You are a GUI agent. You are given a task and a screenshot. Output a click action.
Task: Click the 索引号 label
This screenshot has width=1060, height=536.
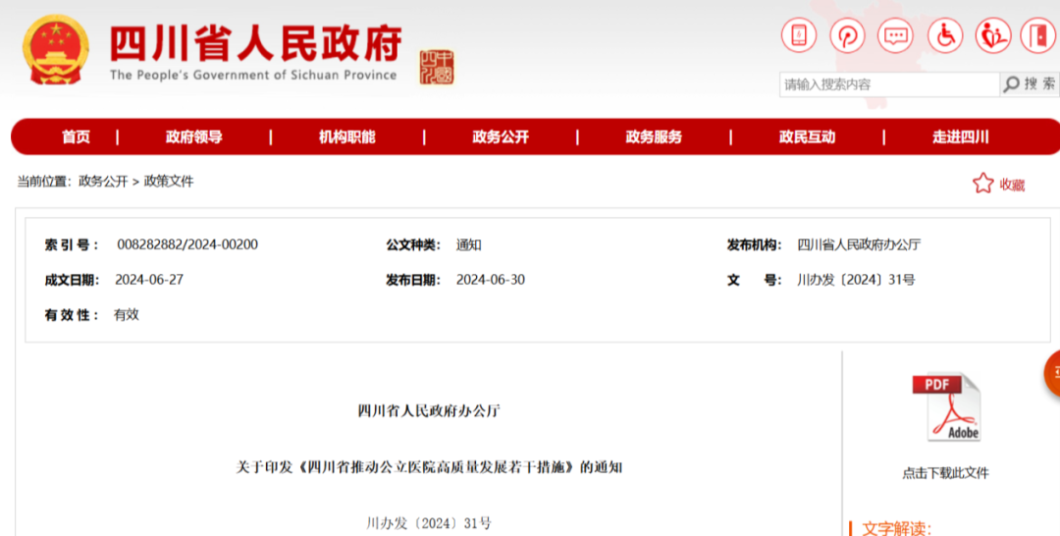tap(72, 244)
